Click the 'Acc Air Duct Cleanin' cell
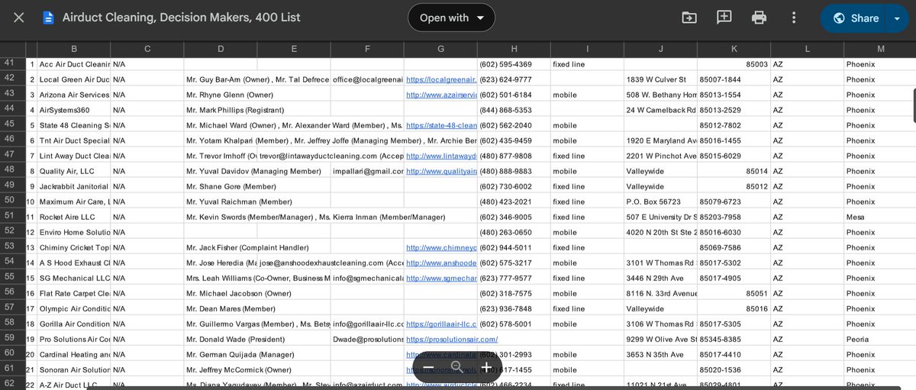Image resolution: width=916 pixels, height=390 pixels. [x=74, y=64]
